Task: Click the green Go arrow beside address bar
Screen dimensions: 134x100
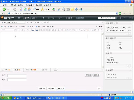Action: pyautogui.click(x=120, y=13)
